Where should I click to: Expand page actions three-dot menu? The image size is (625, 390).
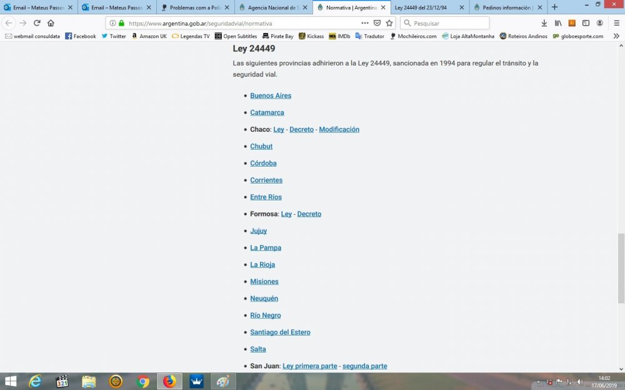[365, 23]
